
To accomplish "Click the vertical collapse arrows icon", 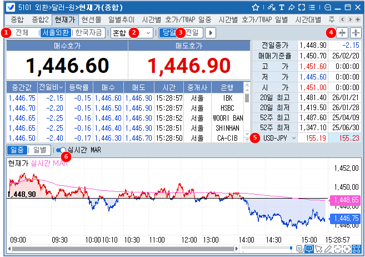I will [x=356, y=33].
